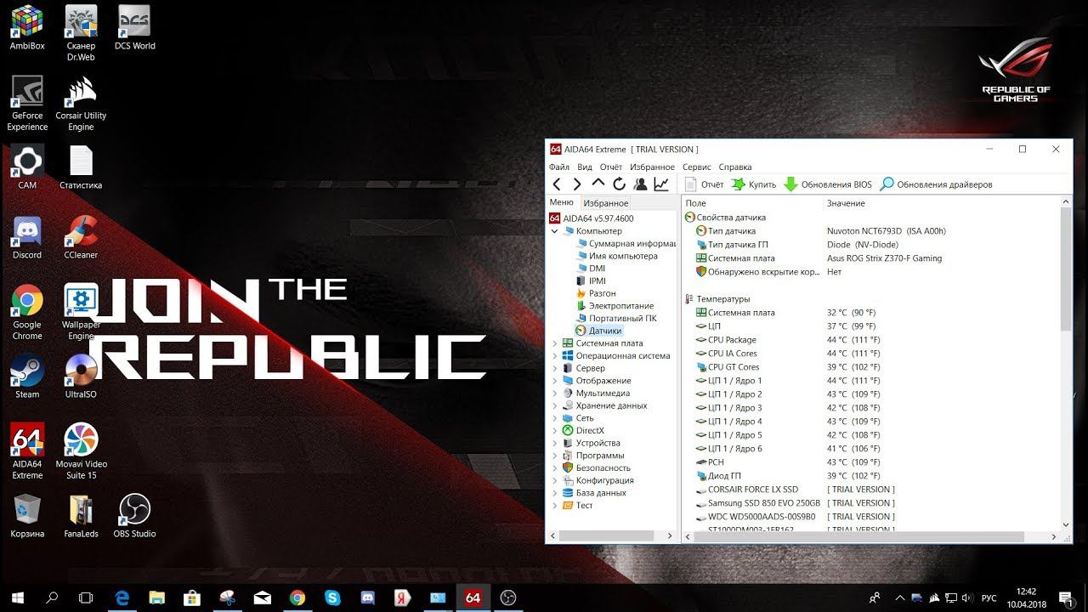Sort by the Поле column header
The image size is (1088, 612).
tap(751, 203)
